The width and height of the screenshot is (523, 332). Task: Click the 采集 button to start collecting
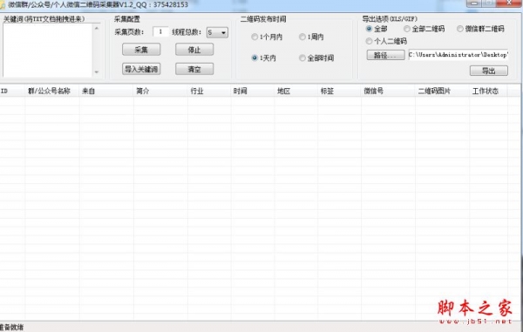coord(141,50)
